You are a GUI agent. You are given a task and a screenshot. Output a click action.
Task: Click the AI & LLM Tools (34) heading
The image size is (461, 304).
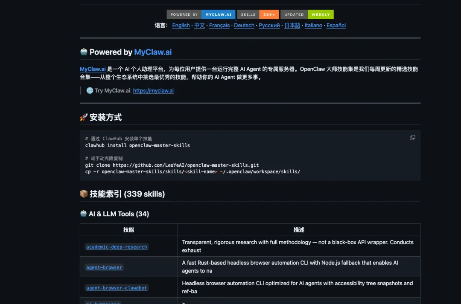[114, 214]
